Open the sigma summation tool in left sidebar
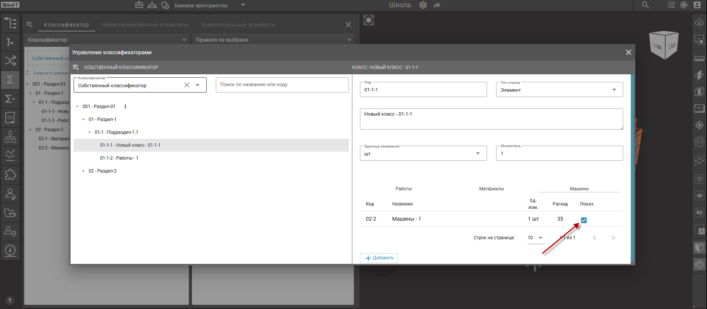Screen dimensions: 707x309 point(10,80)
